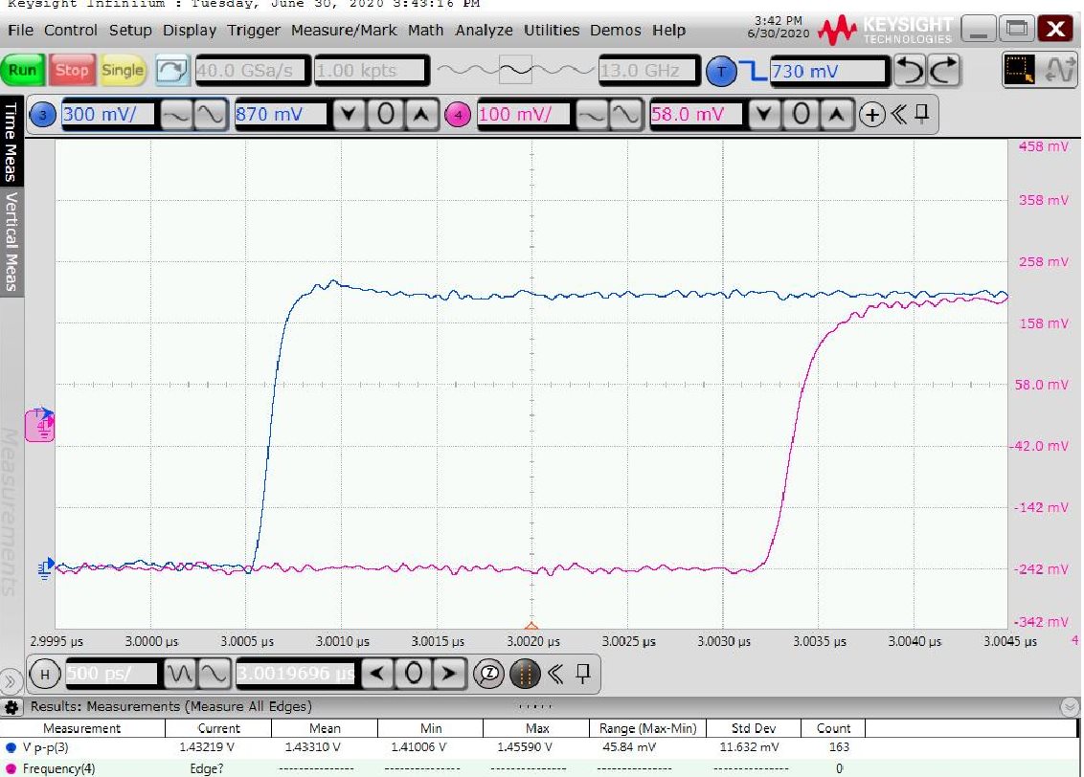Open the Demos menu
Viewport: 1084px width, 777px height.
[x=616, y=31]
